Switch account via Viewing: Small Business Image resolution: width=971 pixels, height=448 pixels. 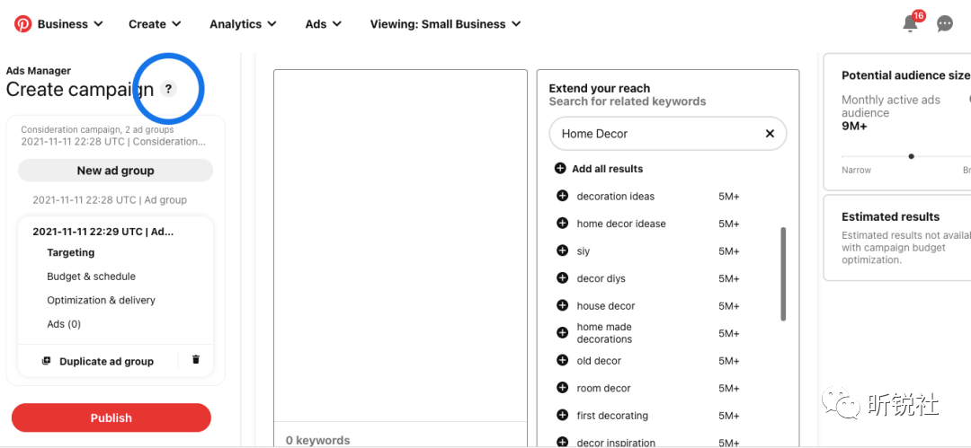pos(445,24)
